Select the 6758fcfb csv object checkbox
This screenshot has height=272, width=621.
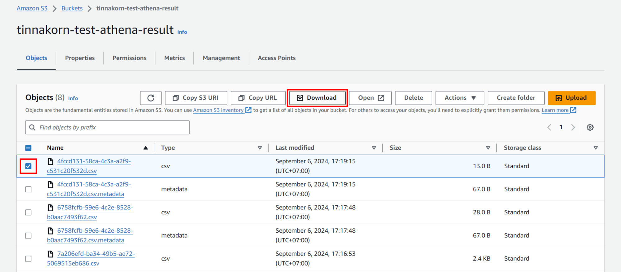point(28,213)
